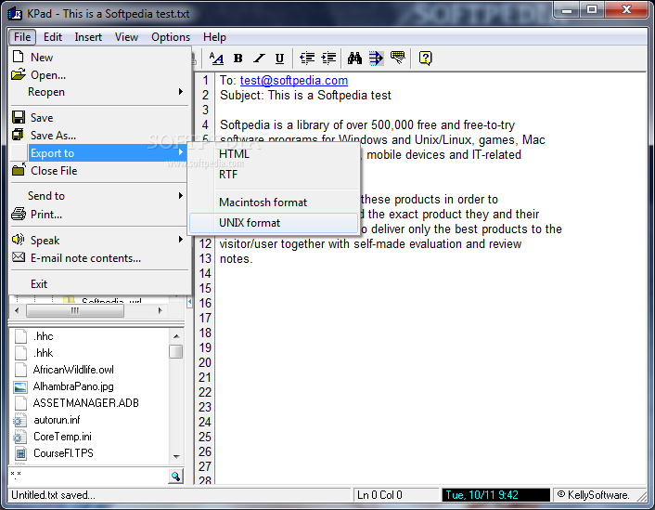Click line number 14 in the editor

click(x=205, y=274)
